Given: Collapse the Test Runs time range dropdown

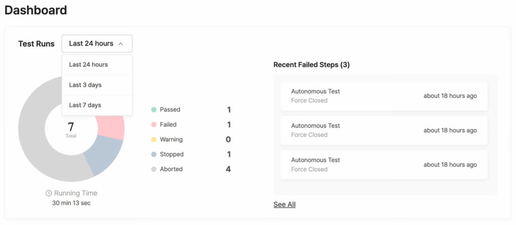Looking at the screenshot, I should [x=97, y=44].
